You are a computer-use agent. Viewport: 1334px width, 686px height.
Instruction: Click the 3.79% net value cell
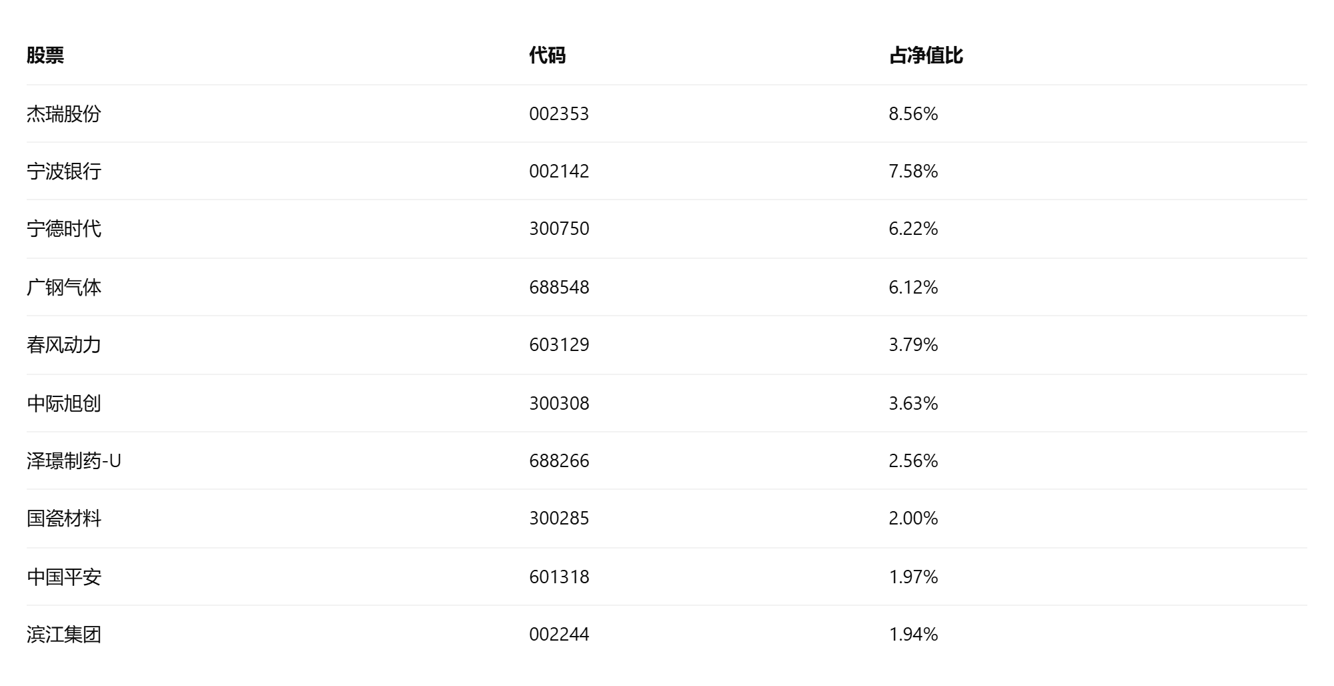click(x=913, y=345)
